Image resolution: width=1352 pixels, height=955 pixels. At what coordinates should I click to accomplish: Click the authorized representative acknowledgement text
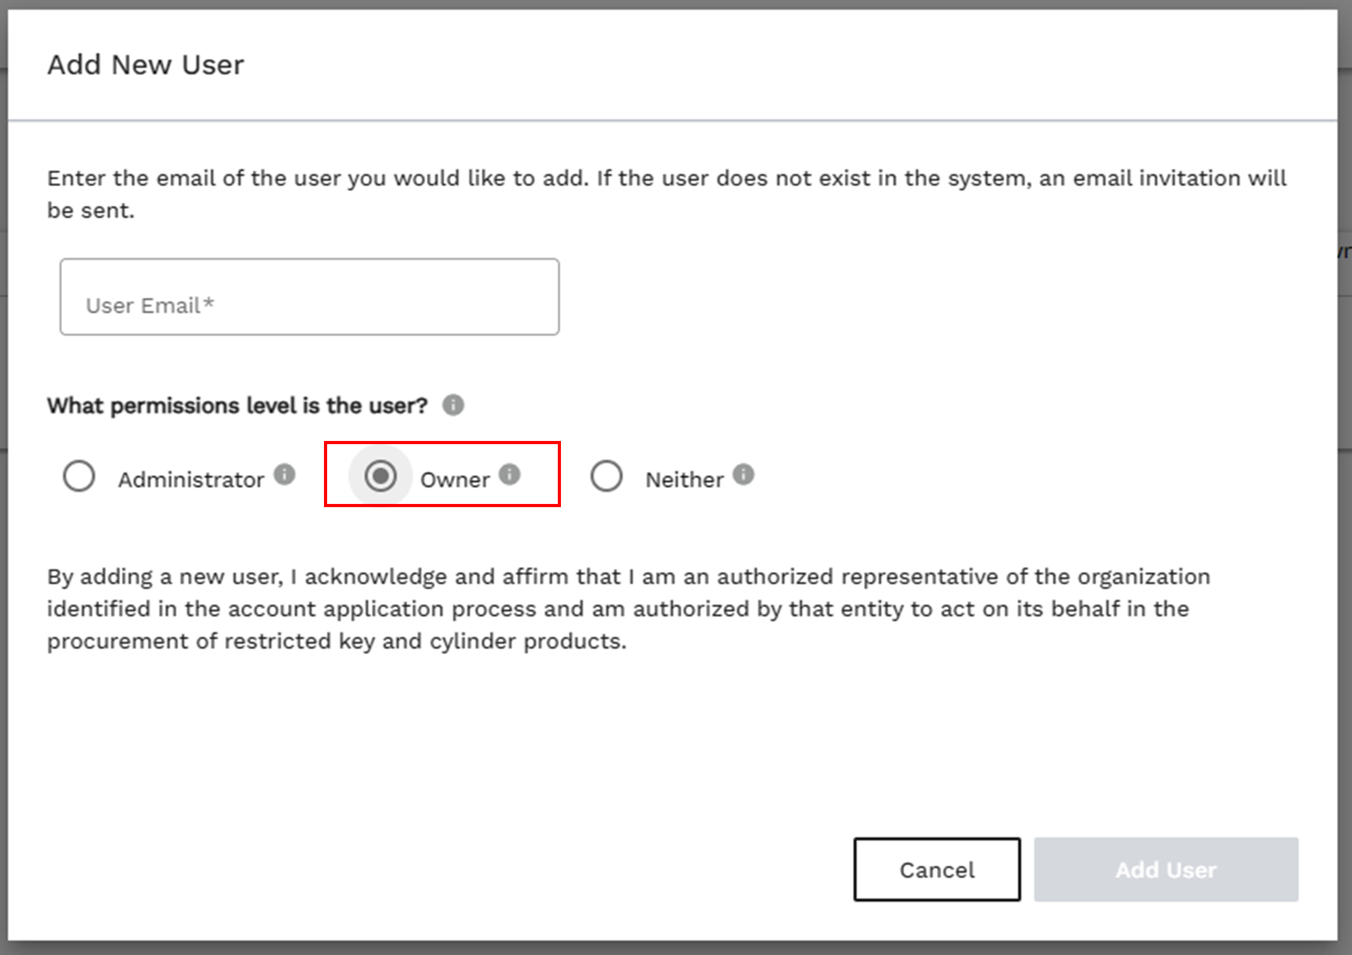click(x=618, y=609)
